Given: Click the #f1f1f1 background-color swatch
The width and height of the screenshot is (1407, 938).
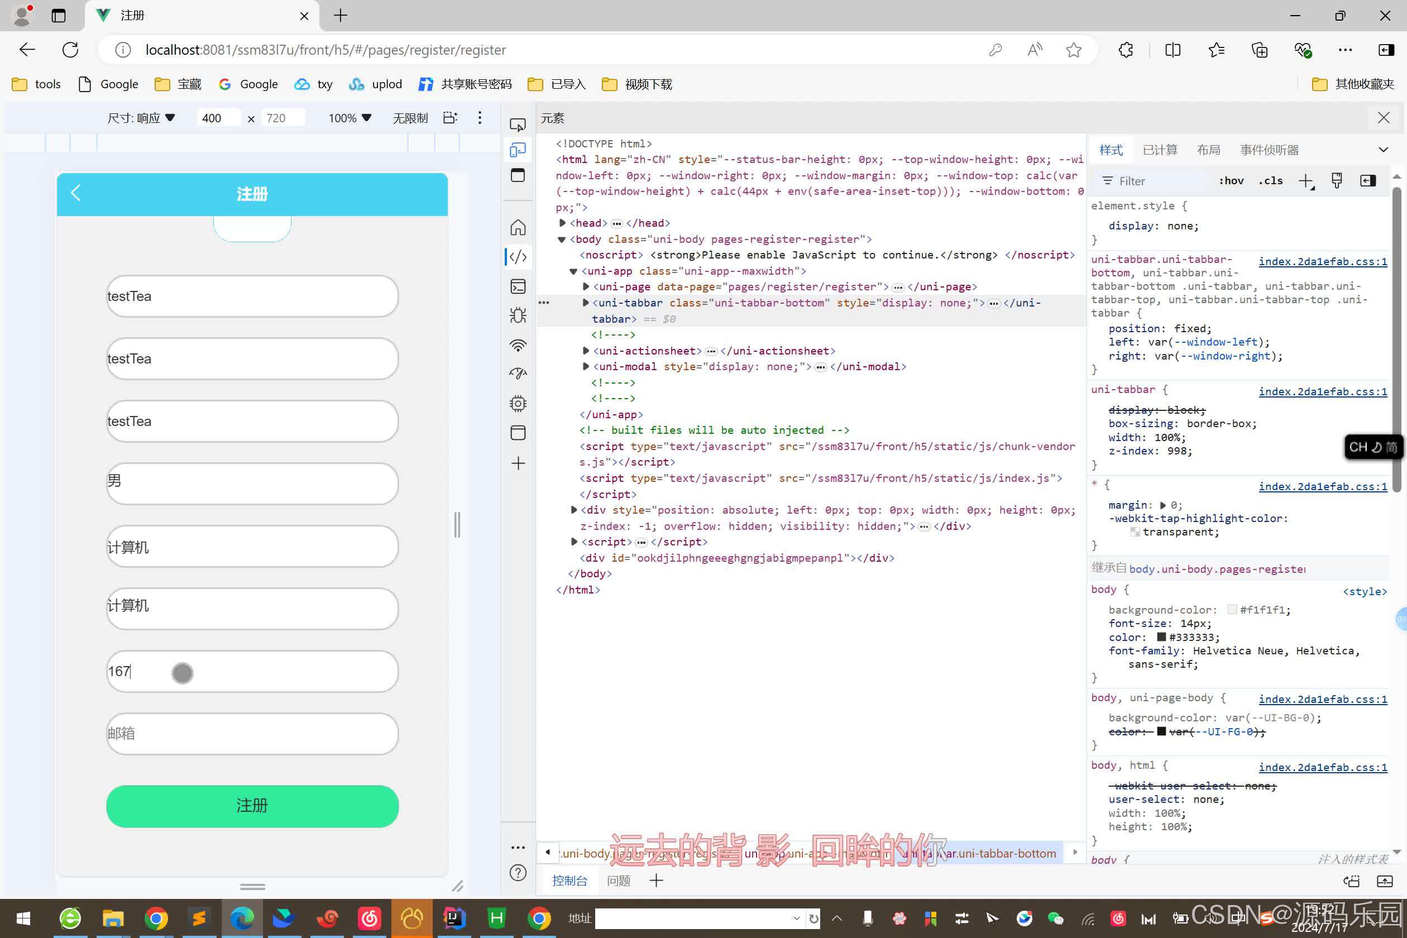Looking at the screenshot, I should tap(1232, 610).
